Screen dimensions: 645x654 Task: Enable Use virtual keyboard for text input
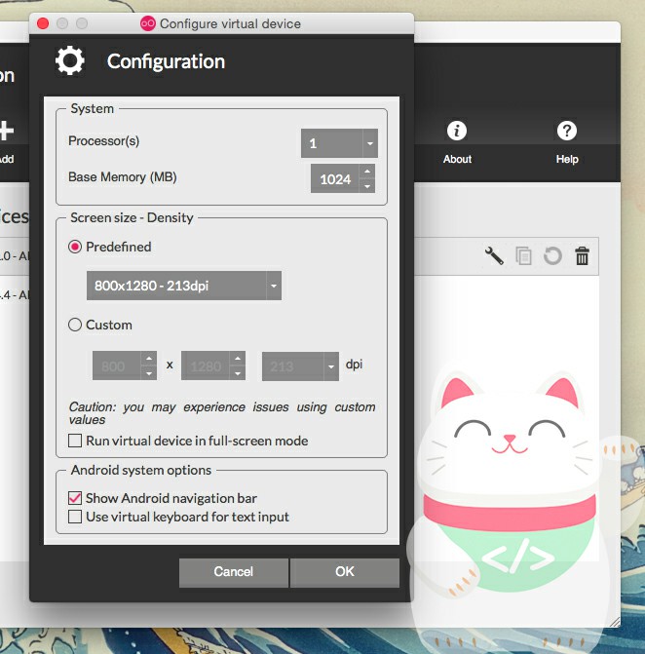(x=75, y=518)
